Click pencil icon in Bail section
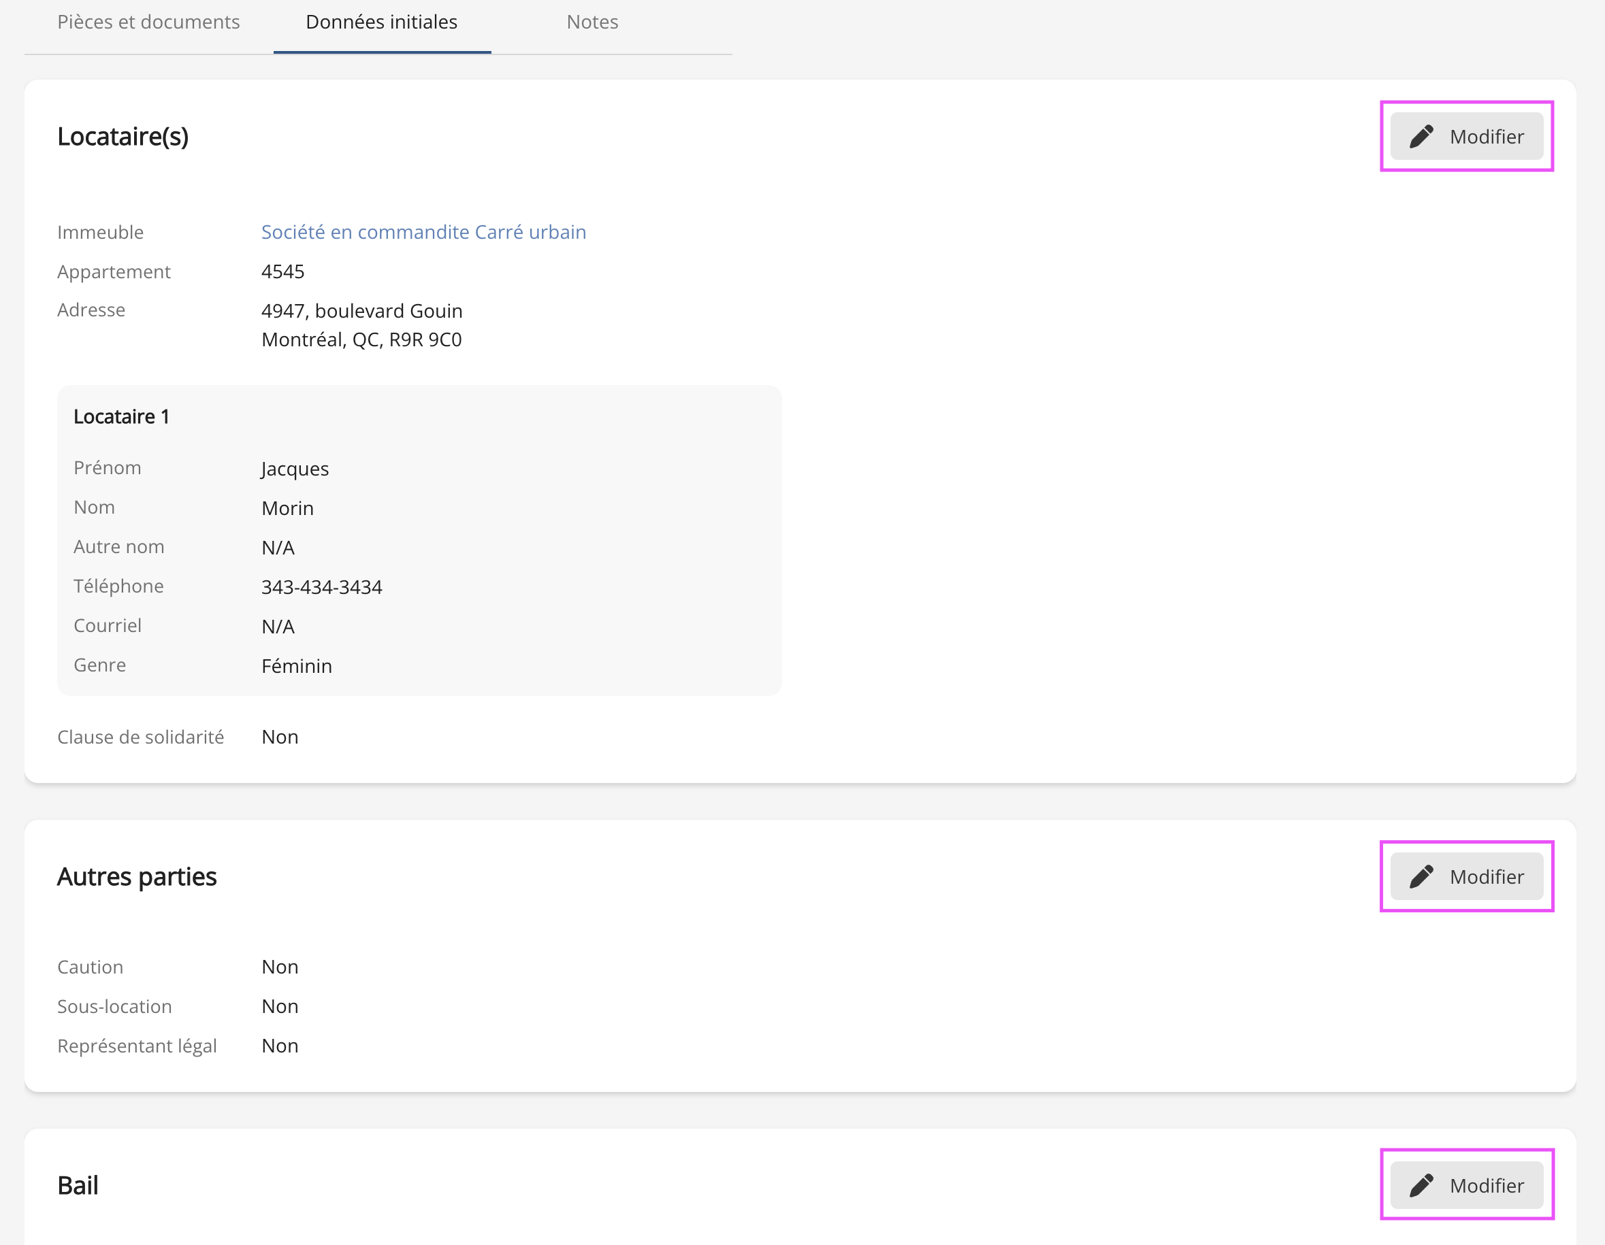 point(1421,1184)
